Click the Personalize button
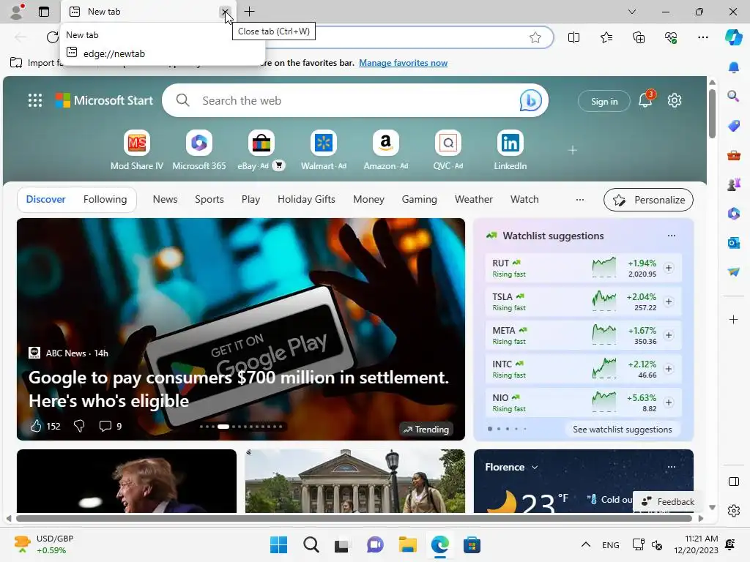This screenshot has height=562, width=750. tap(648, 200)
